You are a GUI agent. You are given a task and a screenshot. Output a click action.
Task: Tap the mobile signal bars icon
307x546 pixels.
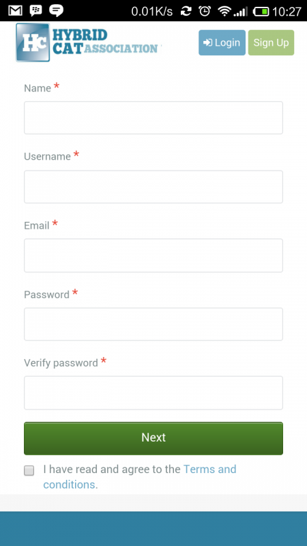pyautogui.click(x=239, y=12)
